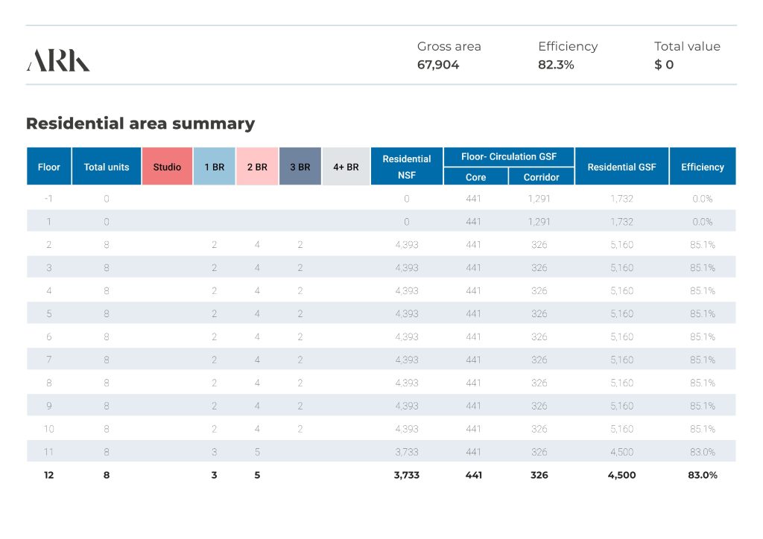Select the red Studio column header

point(167,167)
